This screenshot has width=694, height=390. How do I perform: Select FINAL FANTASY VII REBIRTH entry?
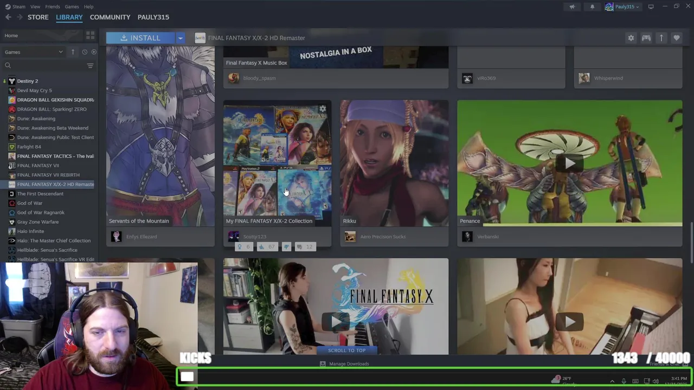pos(48,175)
